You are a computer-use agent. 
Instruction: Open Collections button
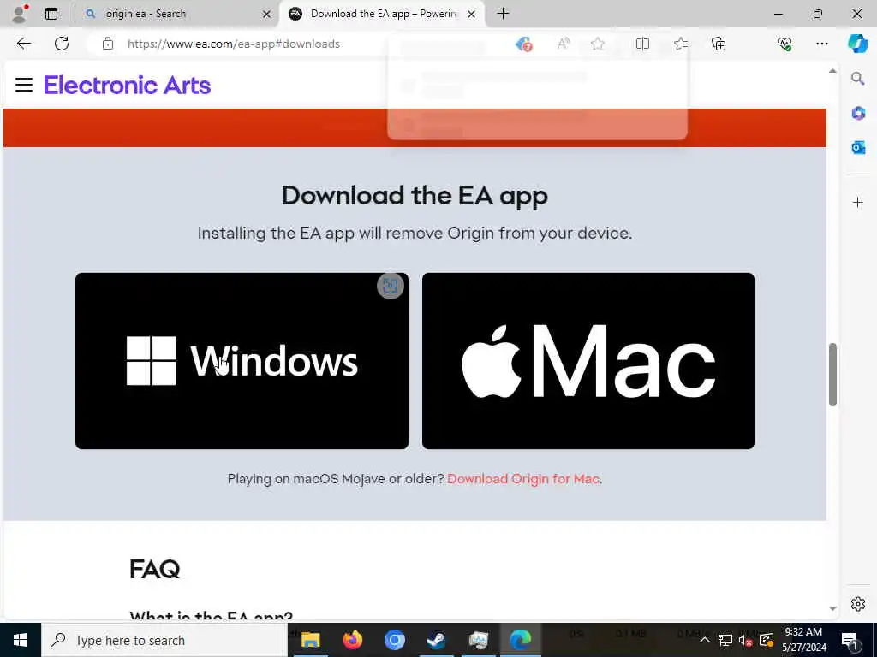coord(719,44)
